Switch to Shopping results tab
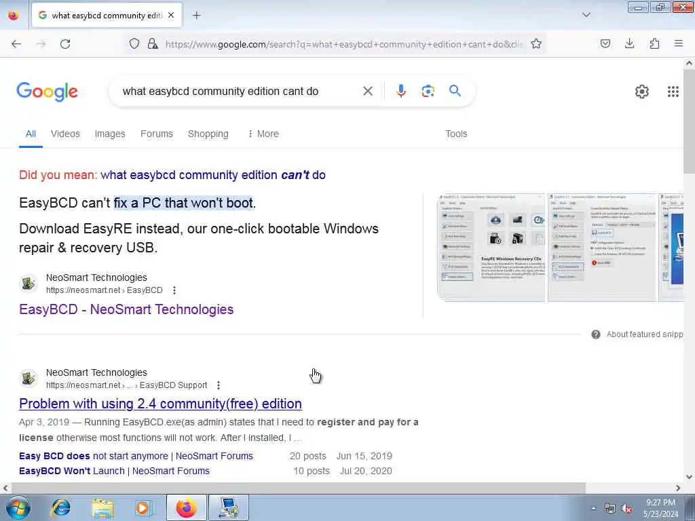The image size is (695, 521). pos(208,134)
